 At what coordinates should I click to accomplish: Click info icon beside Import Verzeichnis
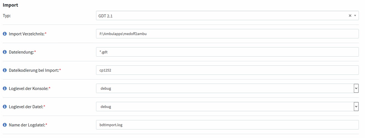pos(5,34)
